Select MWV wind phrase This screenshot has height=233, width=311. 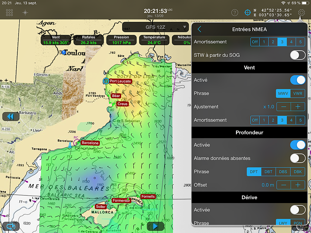283,93
